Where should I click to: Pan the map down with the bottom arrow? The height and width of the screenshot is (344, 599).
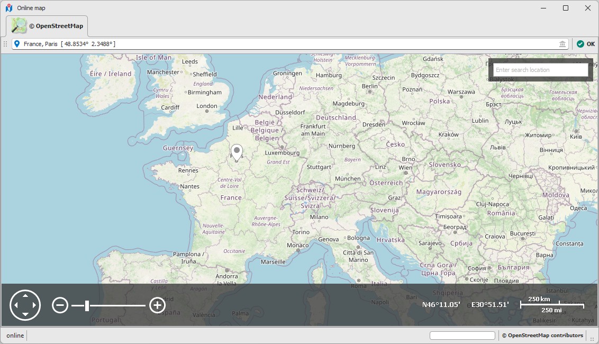25,314
